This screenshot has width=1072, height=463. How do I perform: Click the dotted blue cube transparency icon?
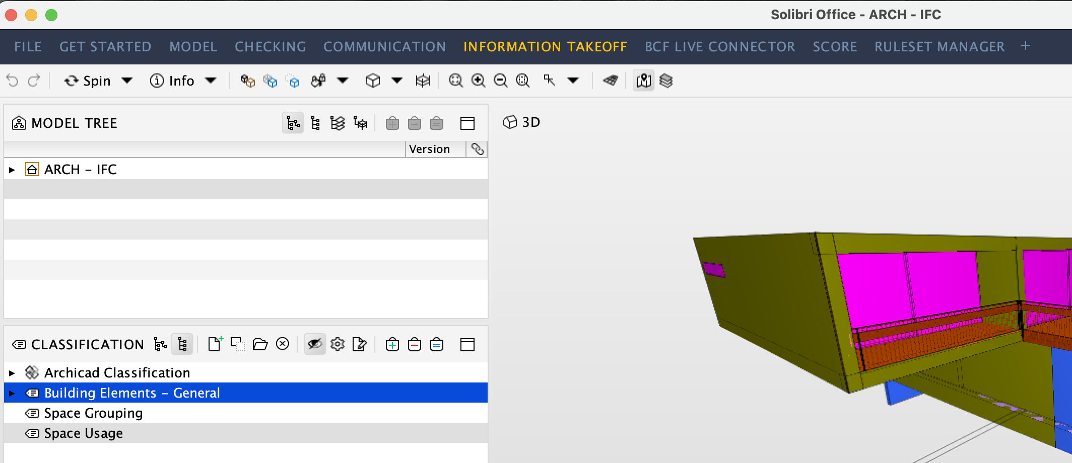pos(293,81)
